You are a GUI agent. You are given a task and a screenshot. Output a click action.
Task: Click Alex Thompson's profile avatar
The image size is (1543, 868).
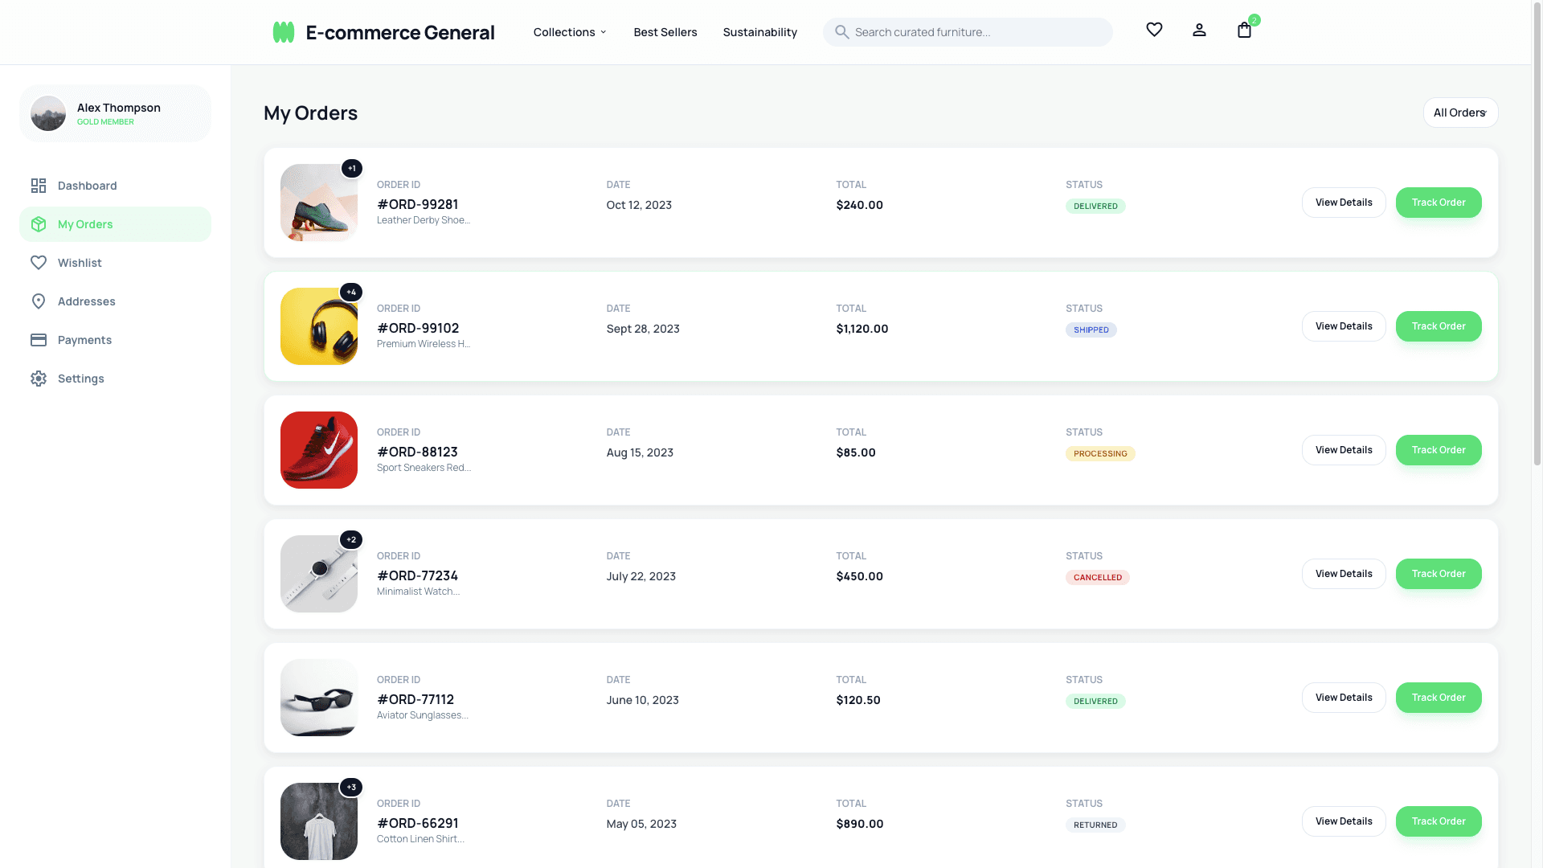point(48,113)
